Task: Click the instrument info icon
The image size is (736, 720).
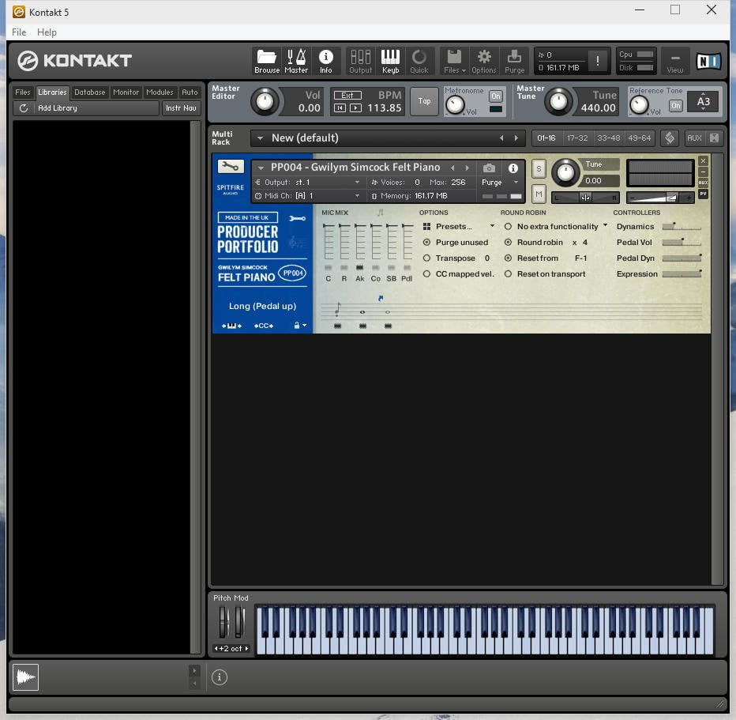Action: coord(513,168)
